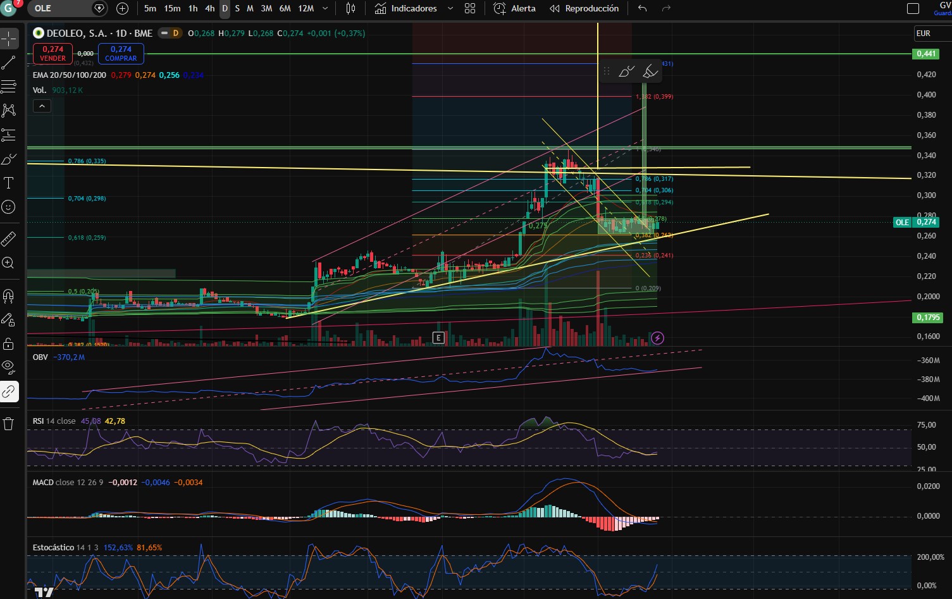Activate the zoom in tool
952x599 pixels.
pos(9,262)
